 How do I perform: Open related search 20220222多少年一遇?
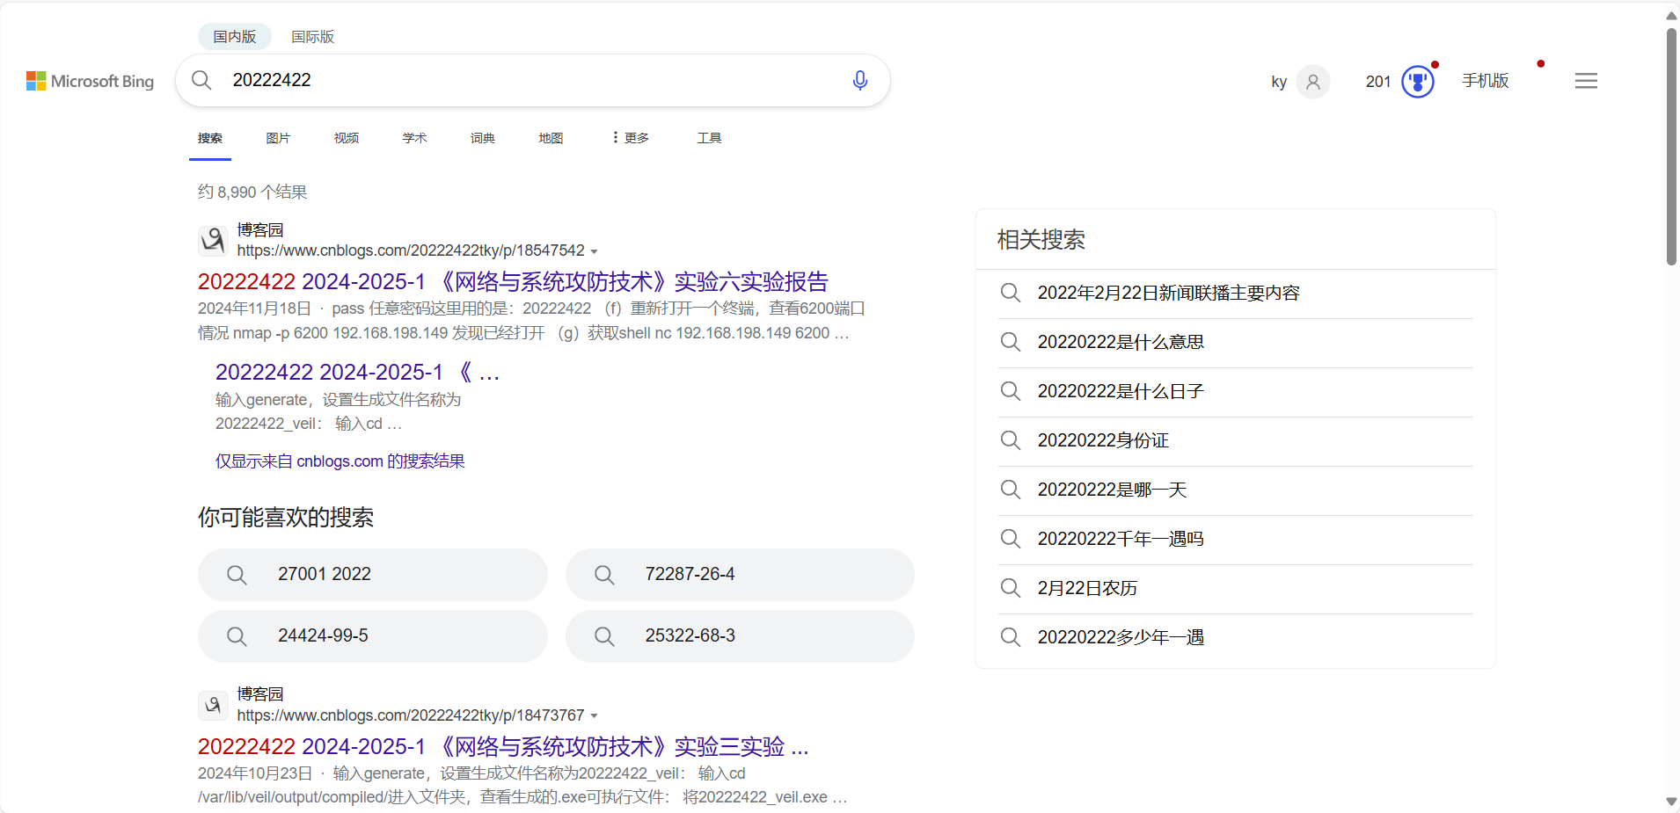1121,637
